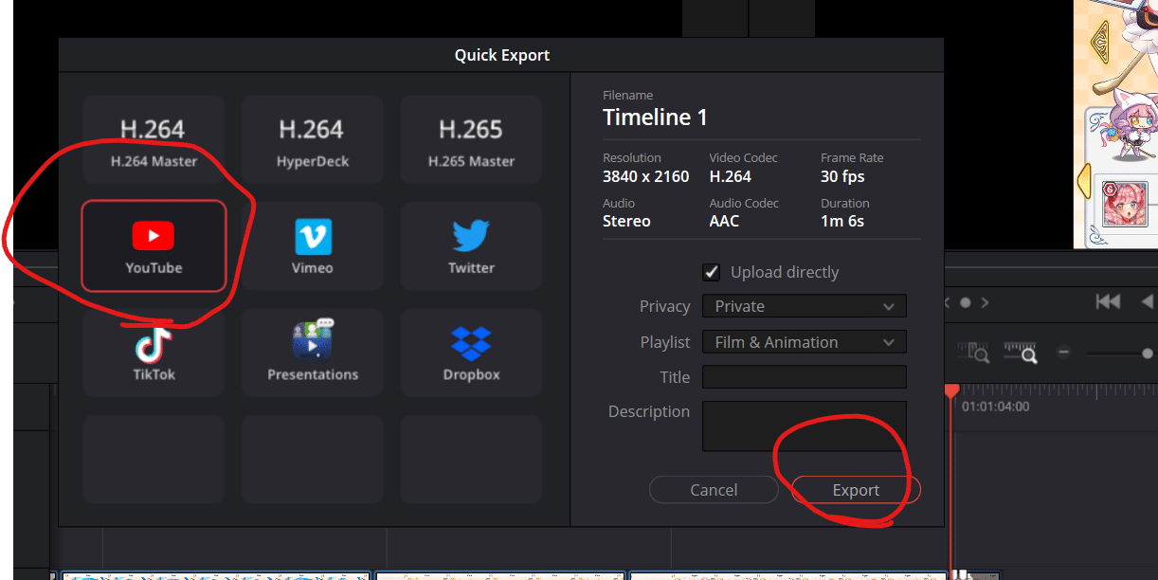1158x580 pixels.
Task: Open the Privacy dropdown
Action: click(804, 306)
